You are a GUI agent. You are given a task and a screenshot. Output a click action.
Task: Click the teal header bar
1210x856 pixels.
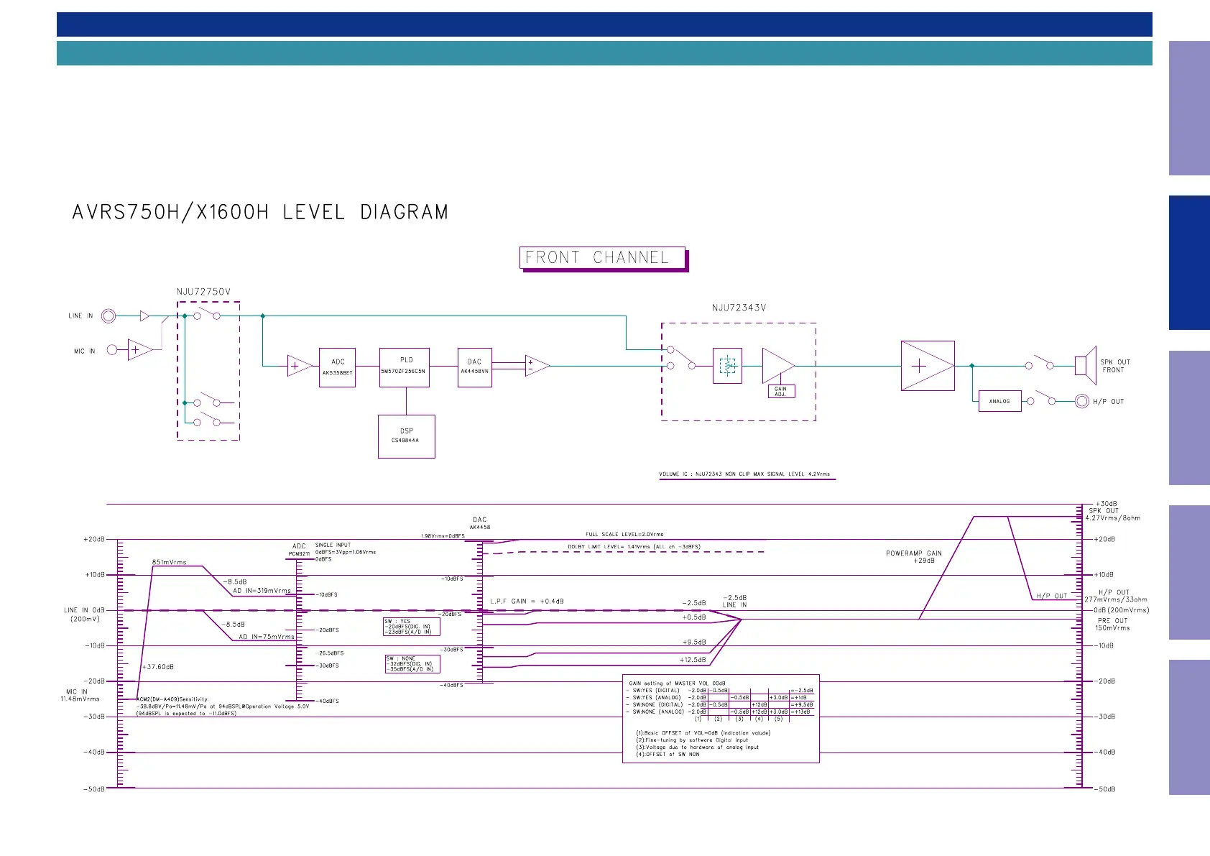pyautogui.click(x=604, y=53)
